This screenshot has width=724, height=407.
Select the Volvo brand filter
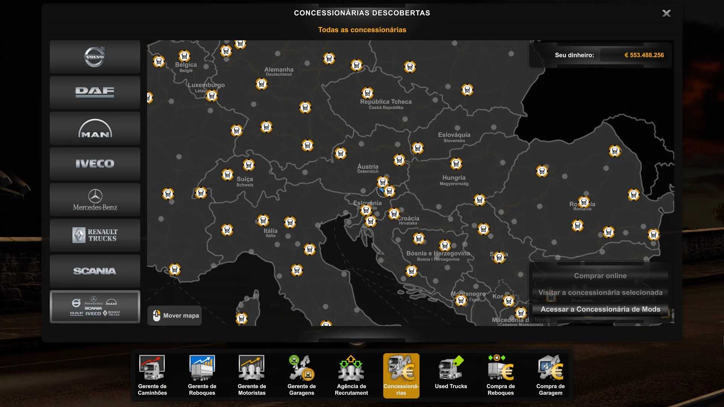click(x=95, y=57)
